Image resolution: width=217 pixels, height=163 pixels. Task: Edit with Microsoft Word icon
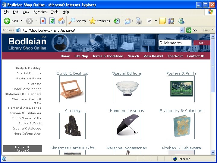[x=149, y=21]
